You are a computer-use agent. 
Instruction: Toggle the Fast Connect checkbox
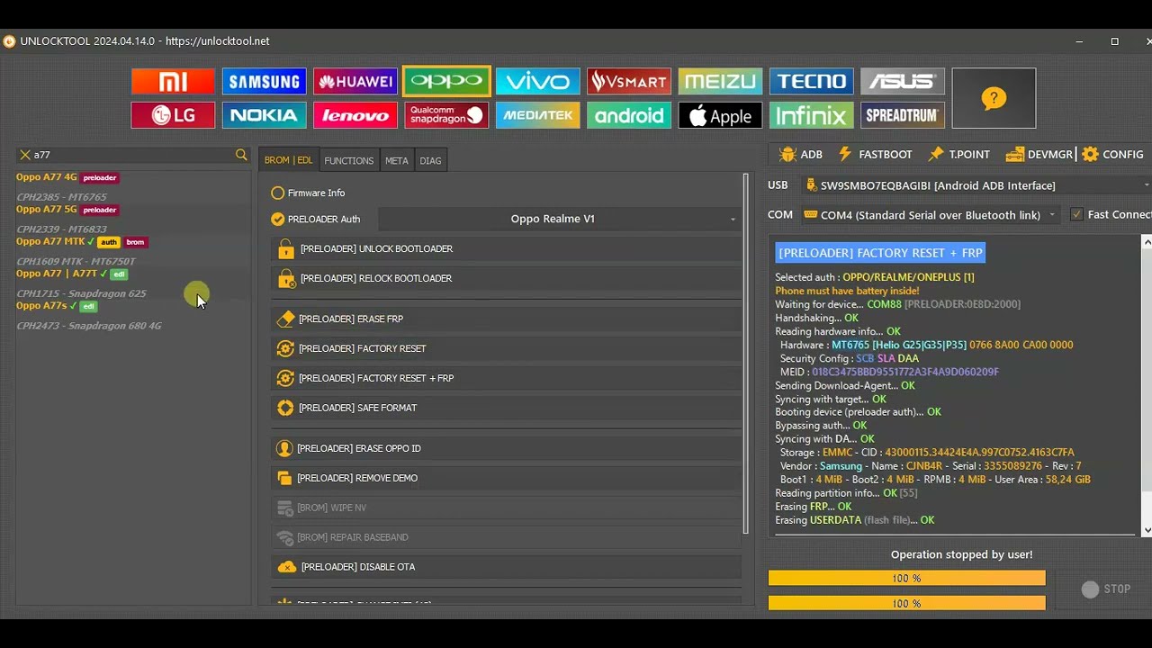(1076, 214)
